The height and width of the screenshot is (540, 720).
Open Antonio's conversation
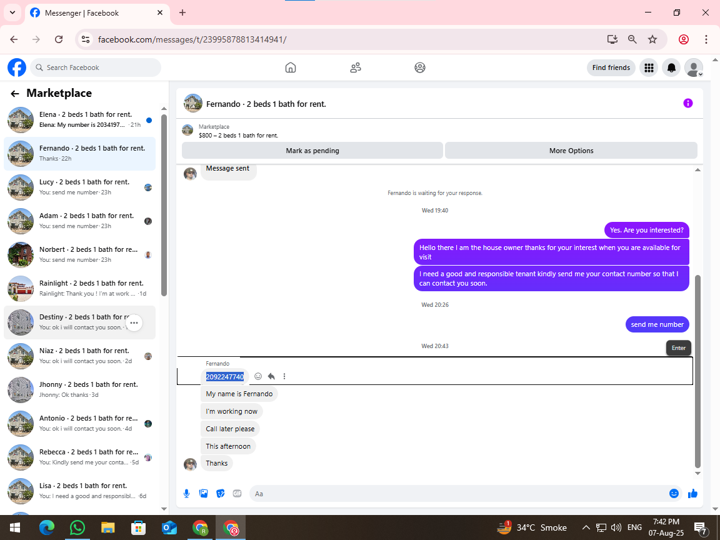click(x=80, y=423)
